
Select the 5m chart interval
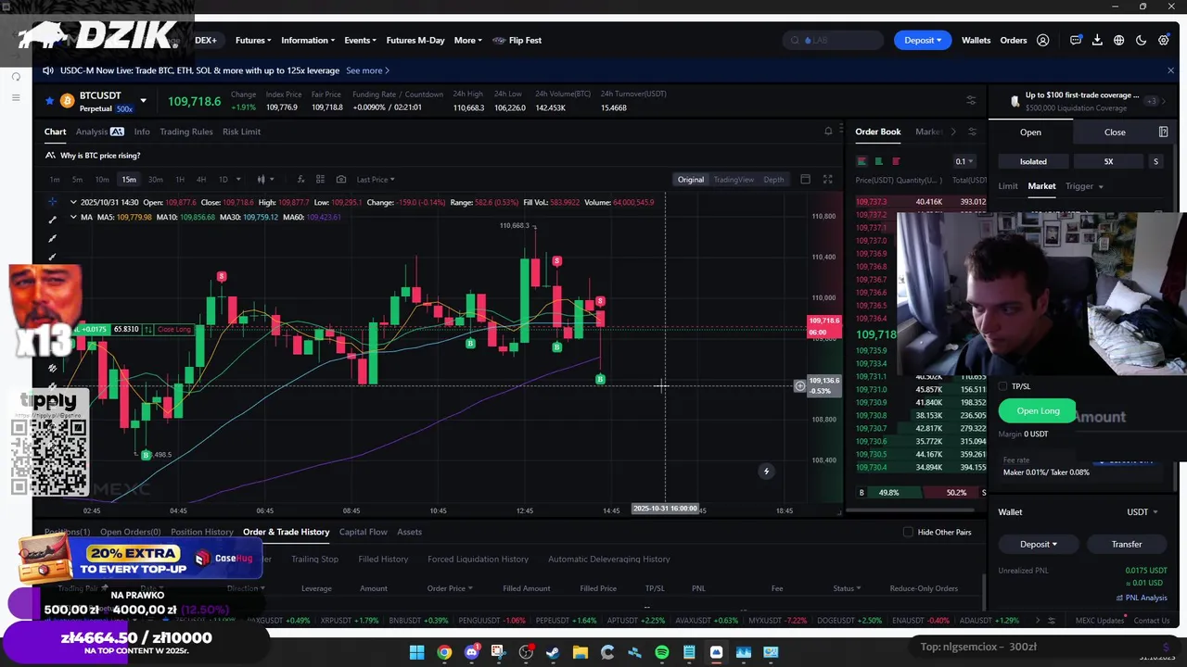click(x=77, y=180)
